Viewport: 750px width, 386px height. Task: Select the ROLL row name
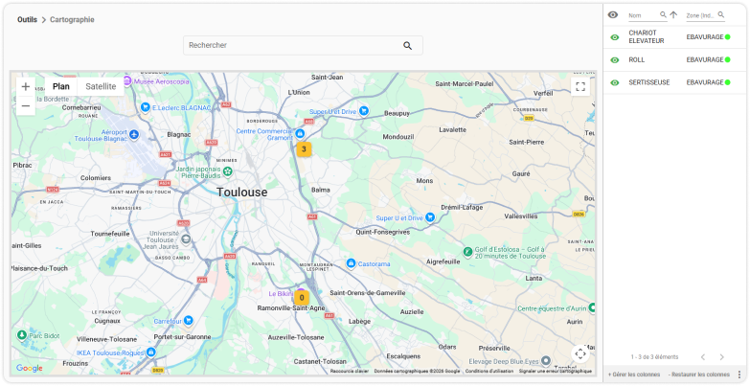[x=637, y=59]
